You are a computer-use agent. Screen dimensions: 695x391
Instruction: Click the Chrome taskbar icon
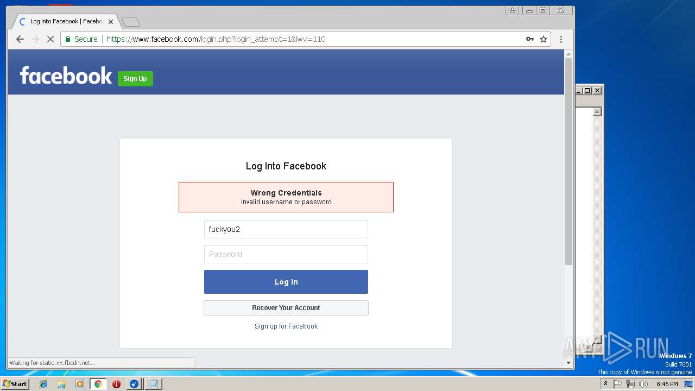[98, 384]
